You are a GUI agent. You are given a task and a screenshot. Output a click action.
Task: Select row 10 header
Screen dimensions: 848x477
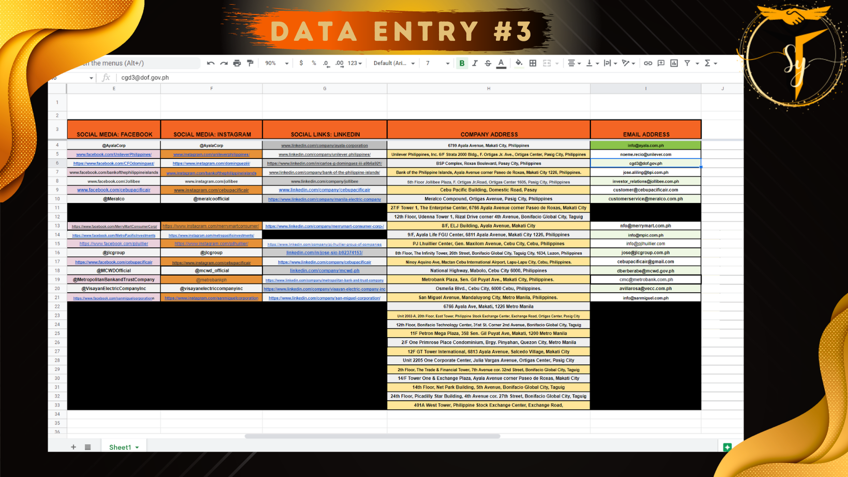57,199
